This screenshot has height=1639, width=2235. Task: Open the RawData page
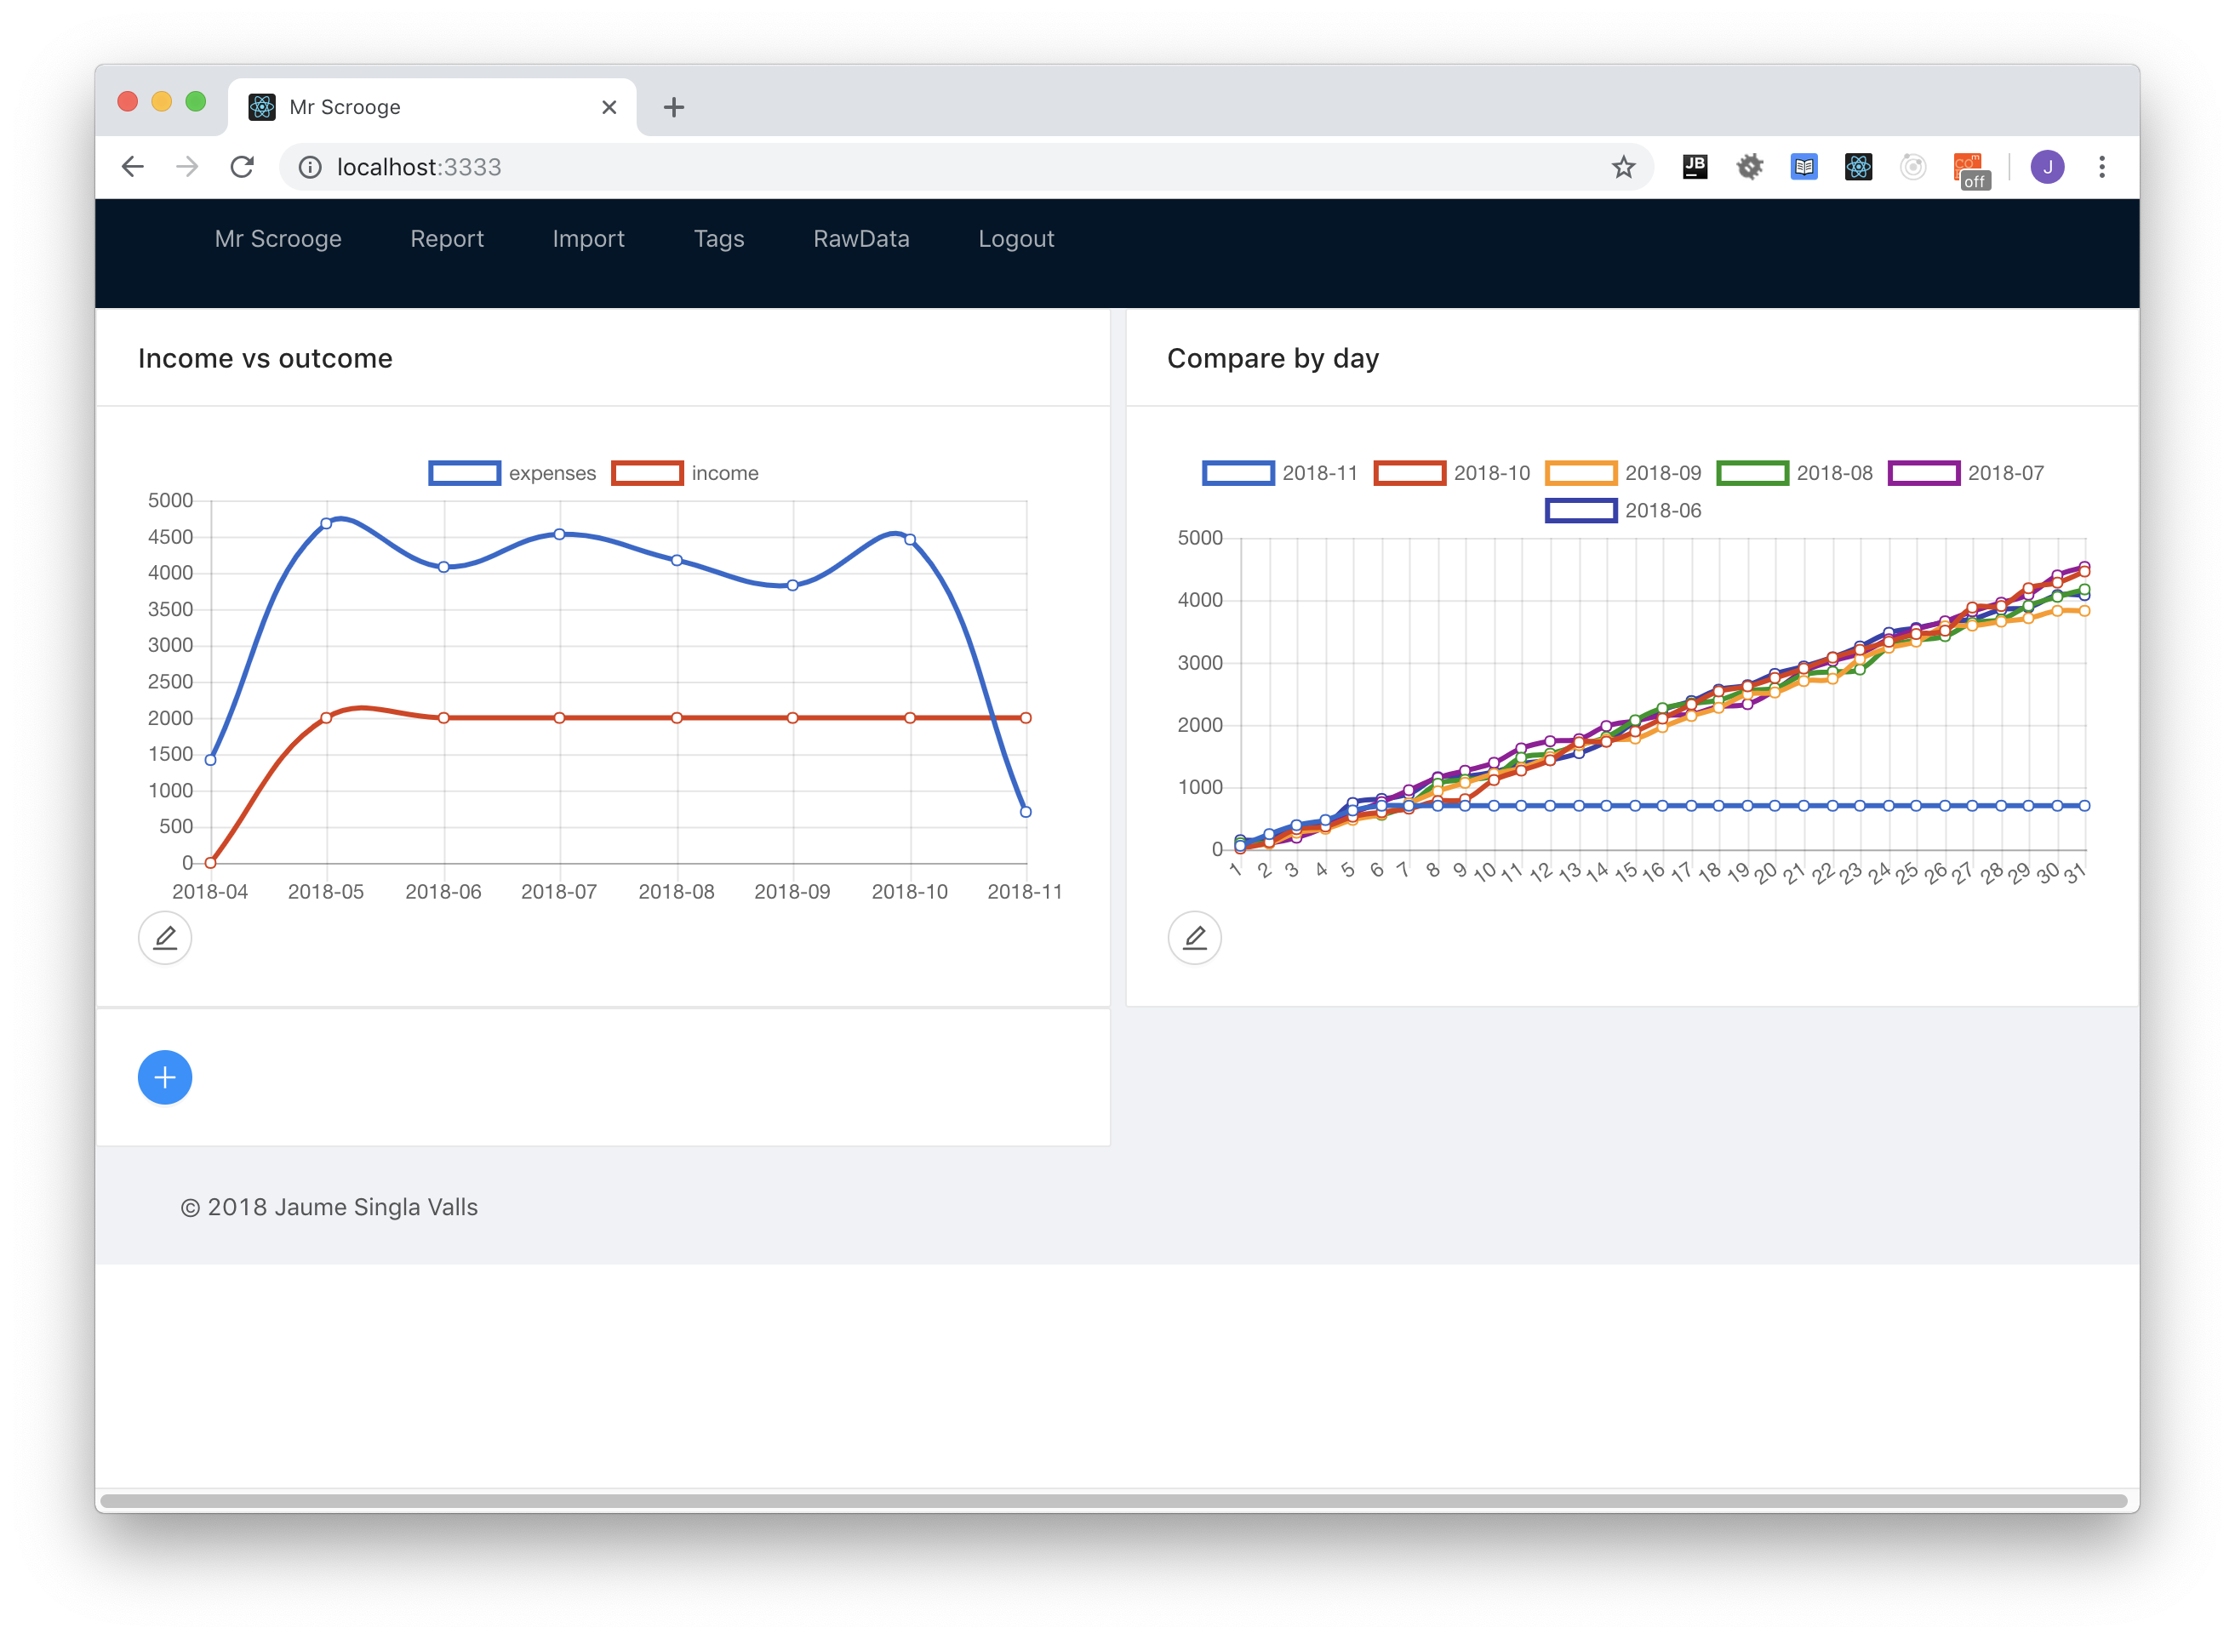pyautogui.click(x=861, y=239)
